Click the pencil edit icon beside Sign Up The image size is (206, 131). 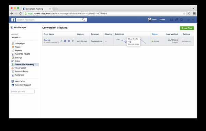point(61,41)
